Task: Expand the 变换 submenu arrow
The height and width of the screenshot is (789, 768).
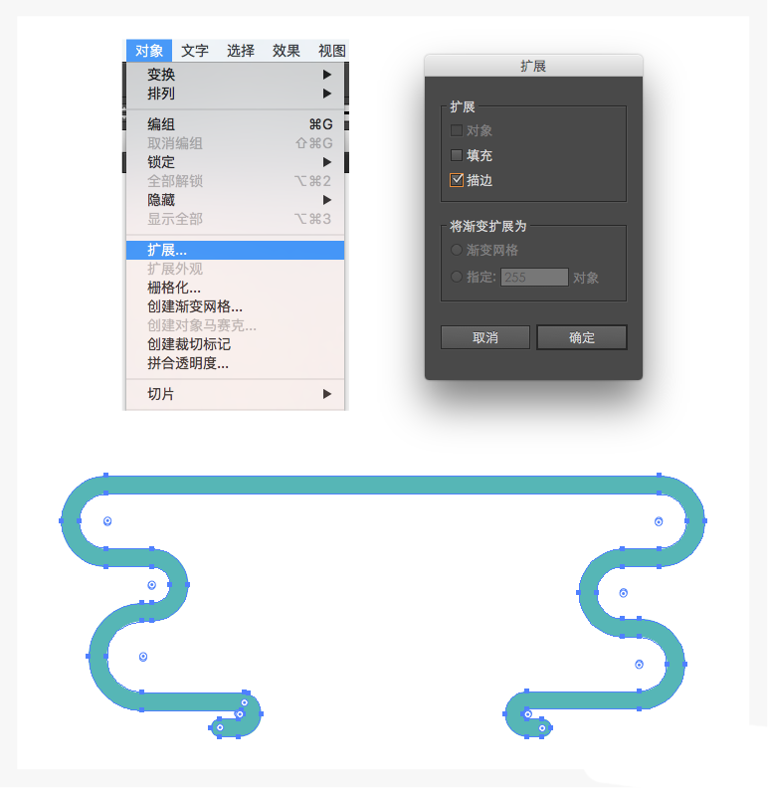Action: click(x=327, y=75)
